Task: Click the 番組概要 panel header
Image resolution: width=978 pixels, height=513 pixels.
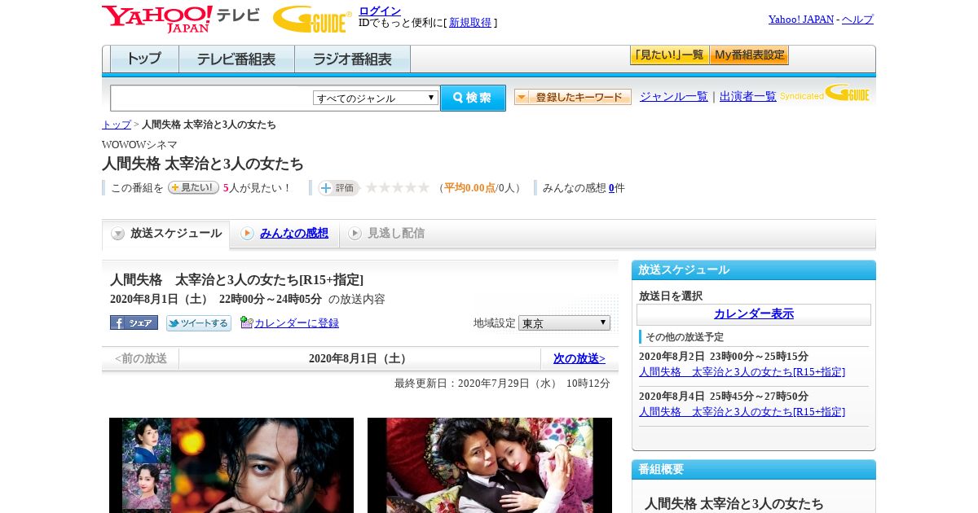Action: [754, 470]
